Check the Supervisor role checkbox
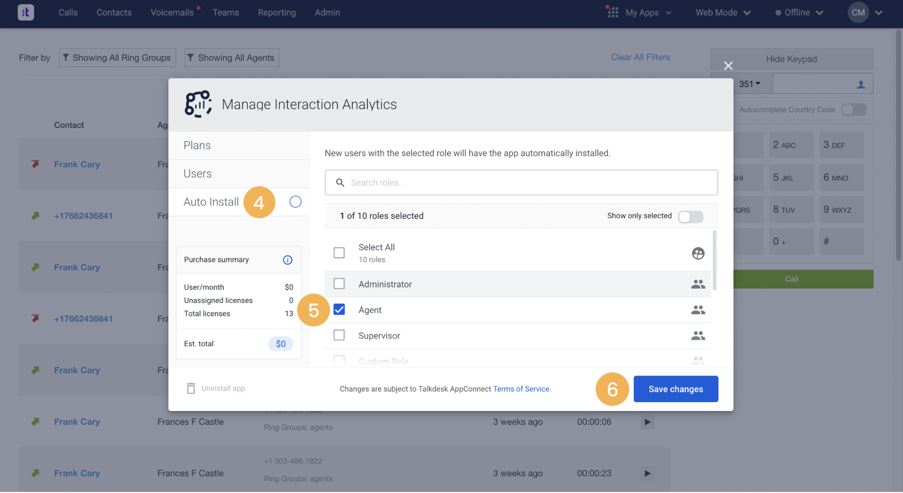The image size is (903, 493). point(339,335)
